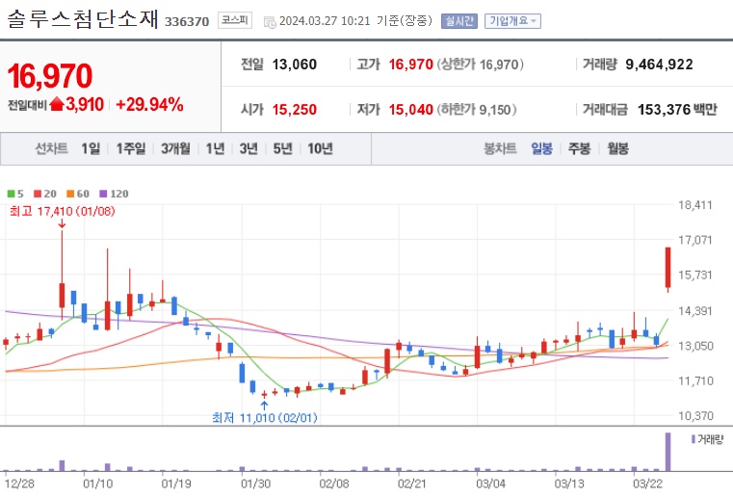Screen dimensions: 733x497
Task: Click the 01/30 date axis label
Action: [255, 484]
